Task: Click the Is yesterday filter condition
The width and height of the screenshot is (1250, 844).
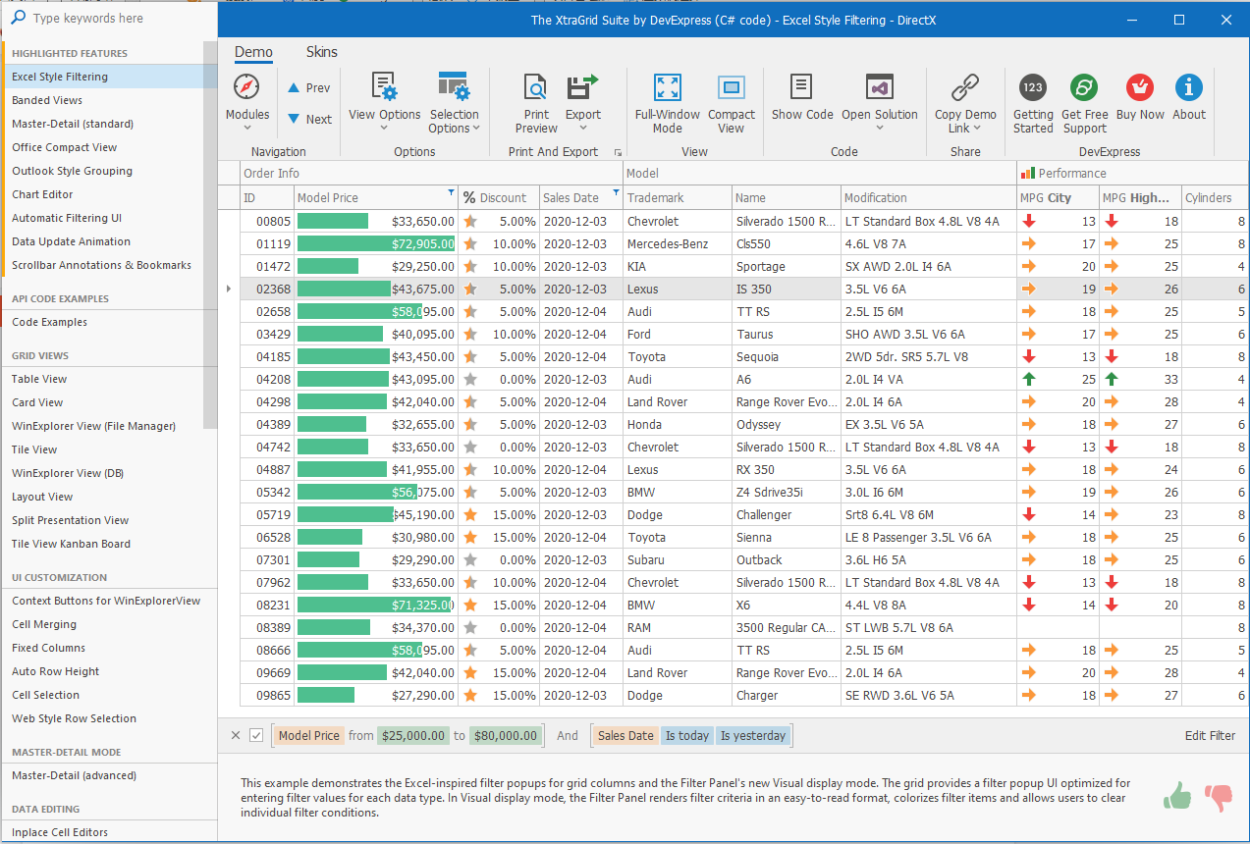Action: (753, 736)
